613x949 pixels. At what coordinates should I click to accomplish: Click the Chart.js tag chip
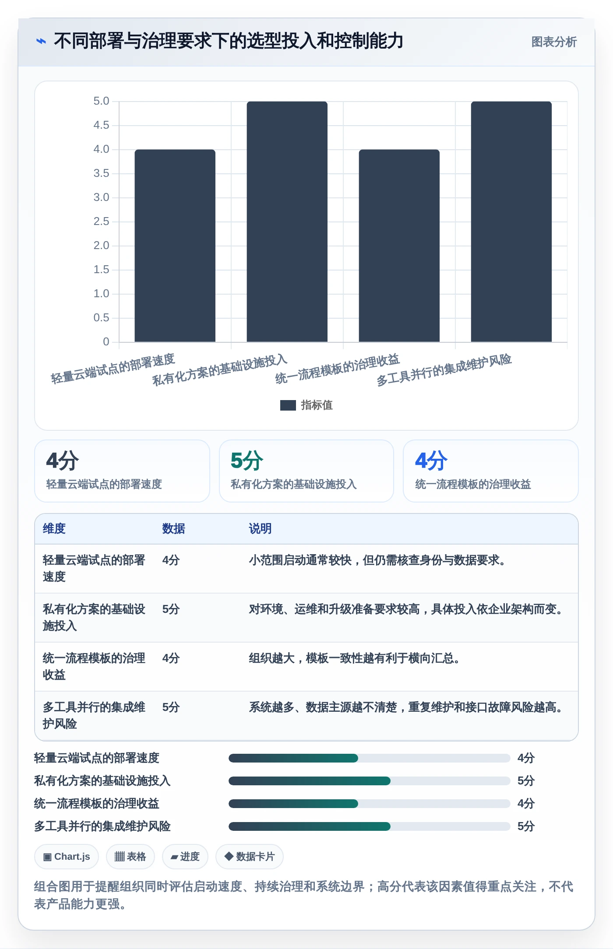67,857
